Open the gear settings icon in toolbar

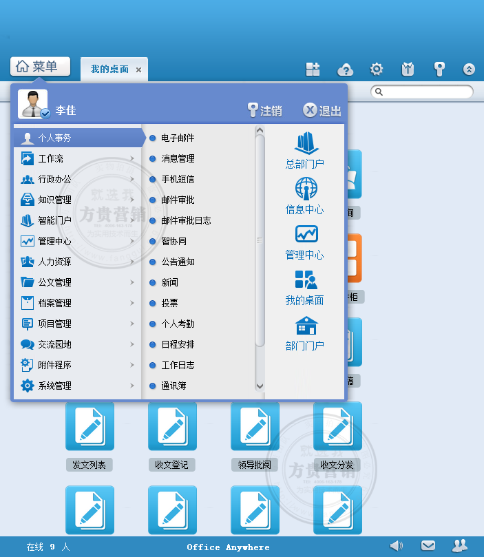click(377, 69)
